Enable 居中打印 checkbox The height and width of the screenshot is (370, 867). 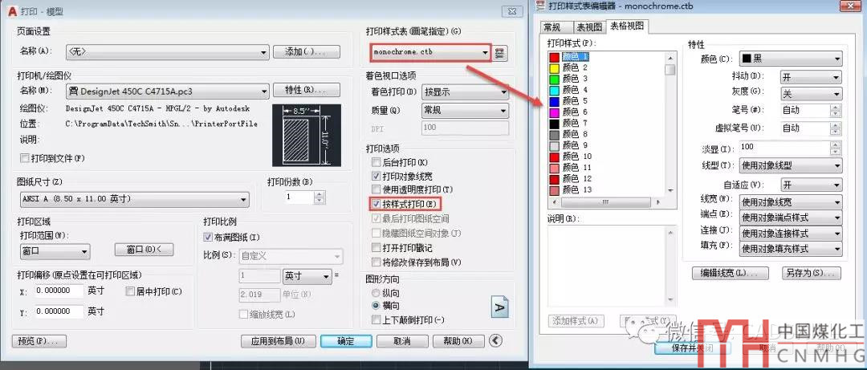[130, 291]
